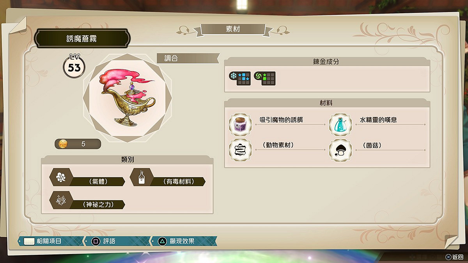Click the 氣體 gas category icon
Image resolution: width=468 pixels, height=263 pixels.
coord(61,177)
